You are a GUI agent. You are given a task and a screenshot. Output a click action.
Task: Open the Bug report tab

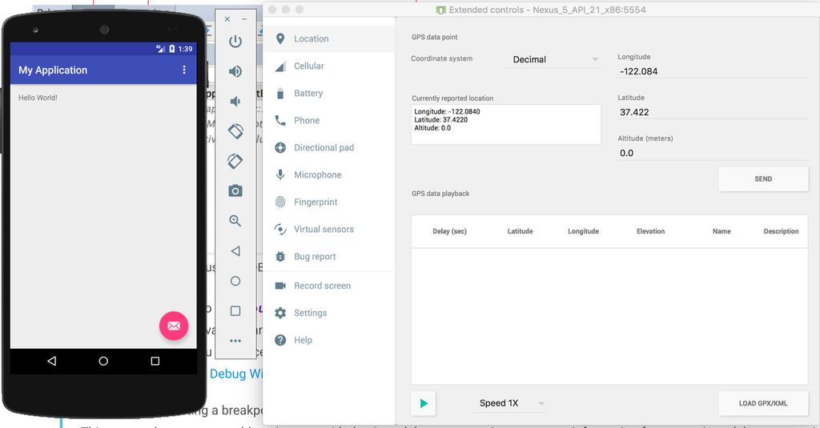click(x=329, y=257)
